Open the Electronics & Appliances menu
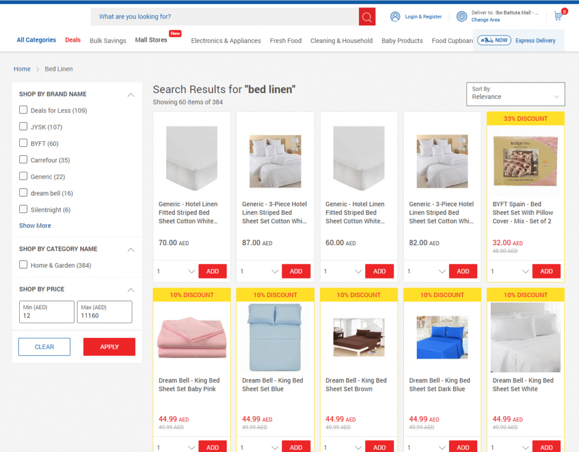This screenshot has height=452, width=579. coord(226,41)
